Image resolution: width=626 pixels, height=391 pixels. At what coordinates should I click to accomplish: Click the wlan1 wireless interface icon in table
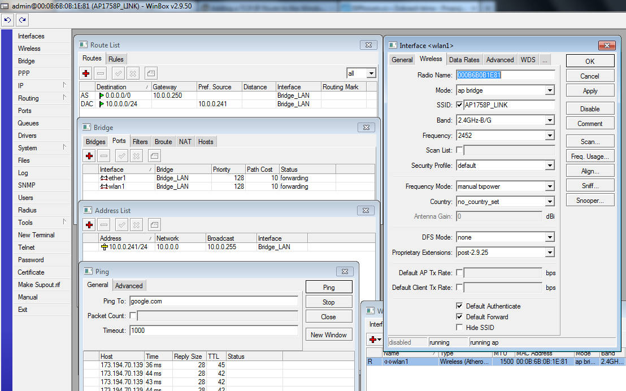(x=388, y=362)
